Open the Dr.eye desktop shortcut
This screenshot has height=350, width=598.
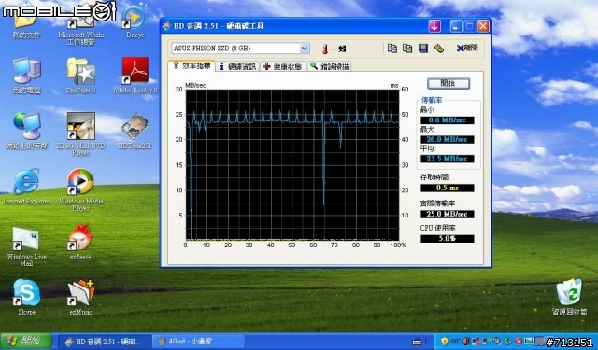click(x=135, y=21)
